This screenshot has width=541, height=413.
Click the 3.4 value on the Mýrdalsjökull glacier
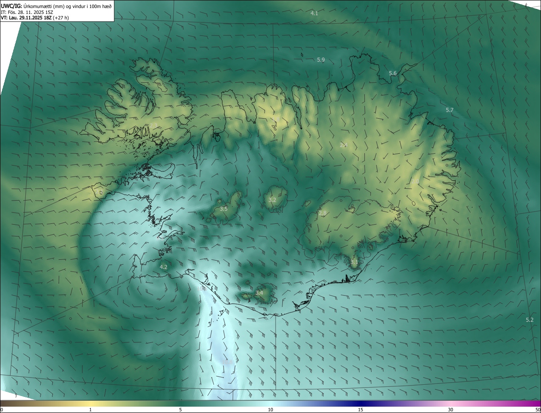[x=259, y=293]
